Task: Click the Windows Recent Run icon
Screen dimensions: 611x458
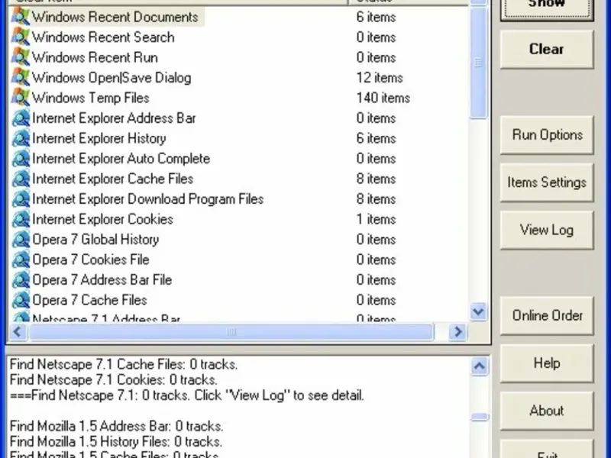Action: click(x=21, y=57)
